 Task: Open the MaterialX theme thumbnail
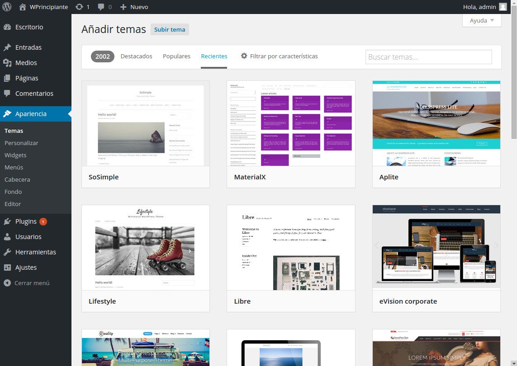click(x=291, y=123)
